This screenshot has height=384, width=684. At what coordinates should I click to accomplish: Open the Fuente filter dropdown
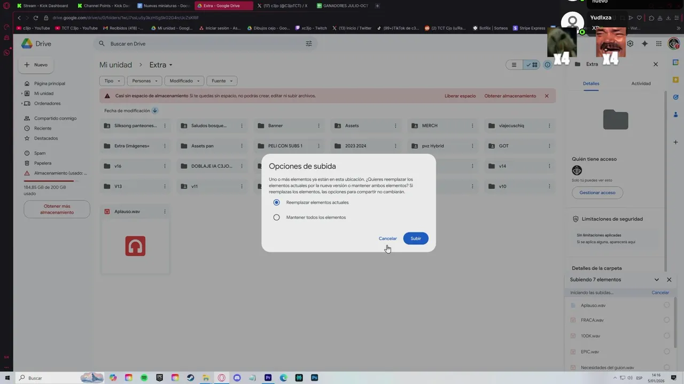(222, 81)
